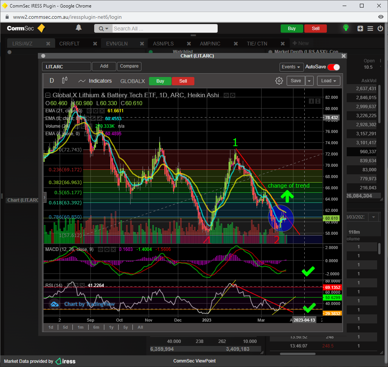
Task: Open the hamburger menu in header
Action: pyautogui.click(x=370, y=29)
